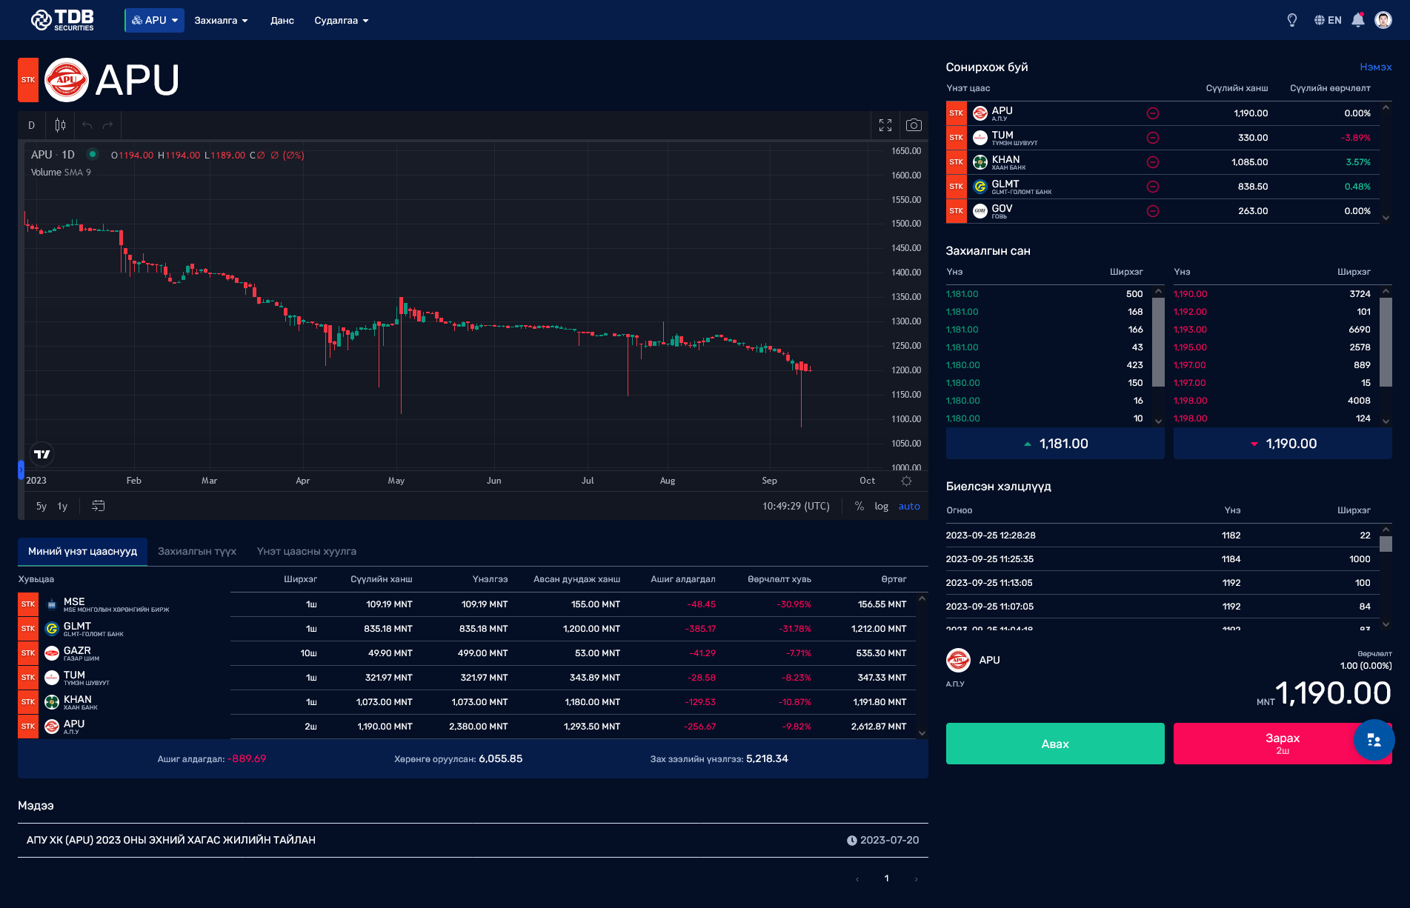Image resolution: width=1410 pixels, height=908 pixels.
Task: Open the chart fullscreen mode icon
Action: pyautogui.click(x=885, y=125)
